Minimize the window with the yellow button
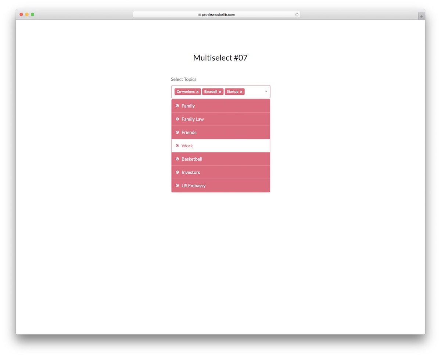The height and width of the screenshot is (357, 441). pyautogui.click(x=27, y=14)
